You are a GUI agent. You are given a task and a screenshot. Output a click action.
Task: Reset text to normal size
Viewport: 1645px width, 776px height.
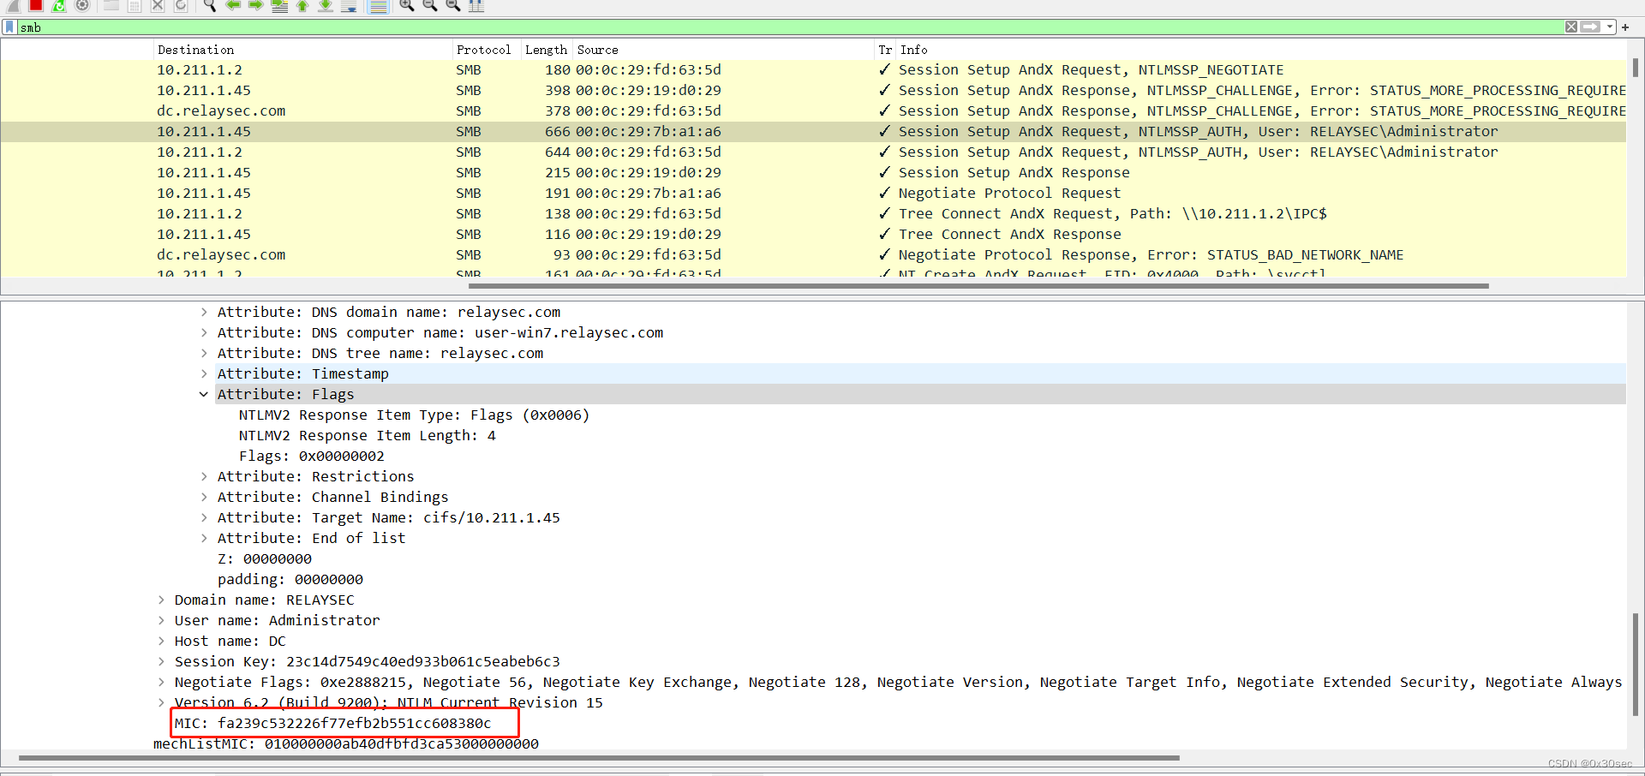453,5
